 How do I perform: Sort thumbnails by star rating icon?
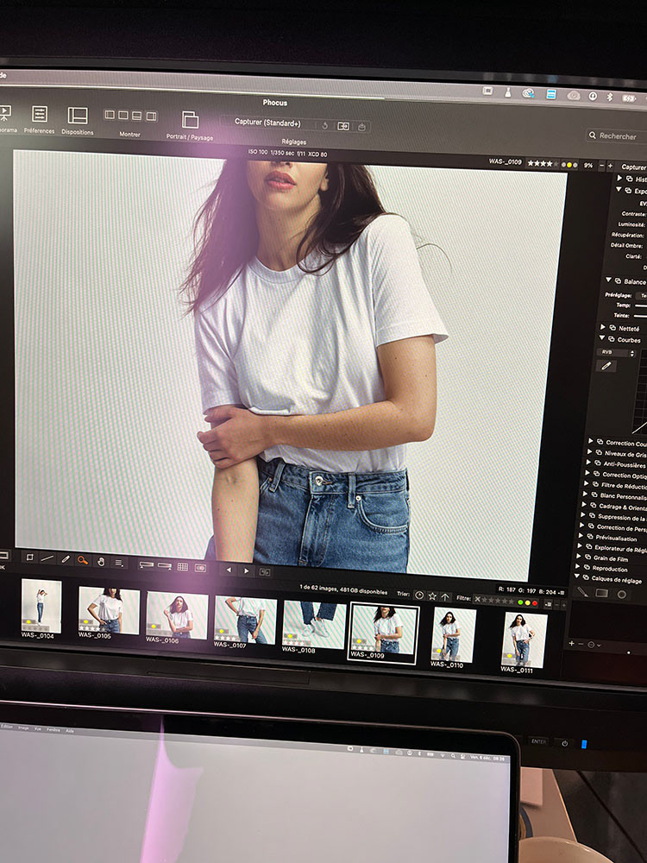432,596
